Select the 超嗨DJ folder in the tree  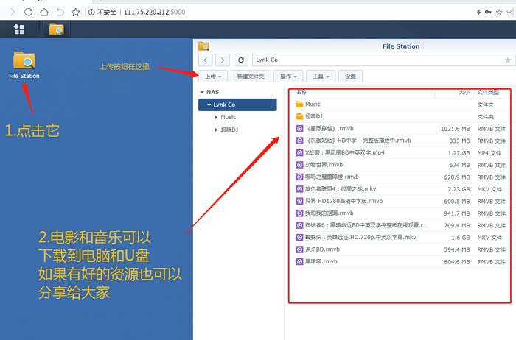tap(229, 130)
